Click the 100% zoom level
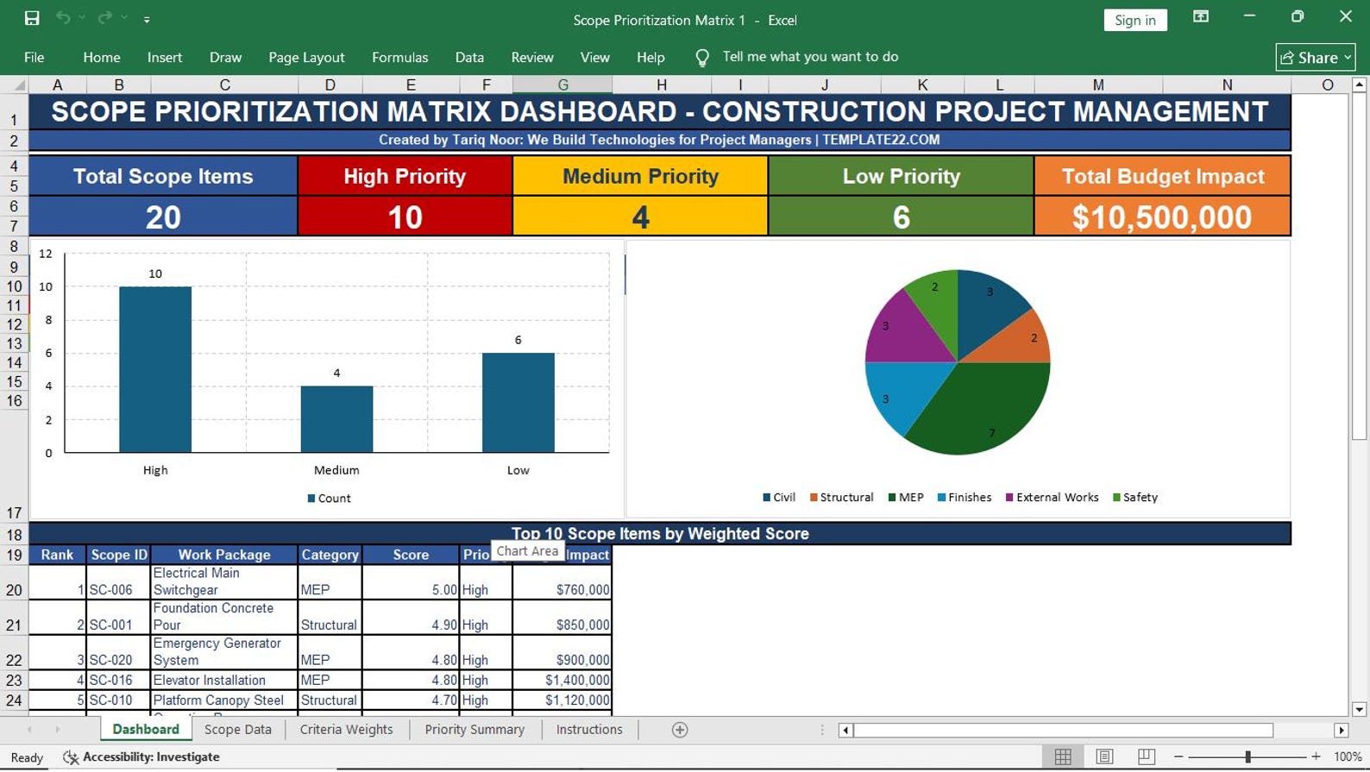 click(x=1348, y=756)
